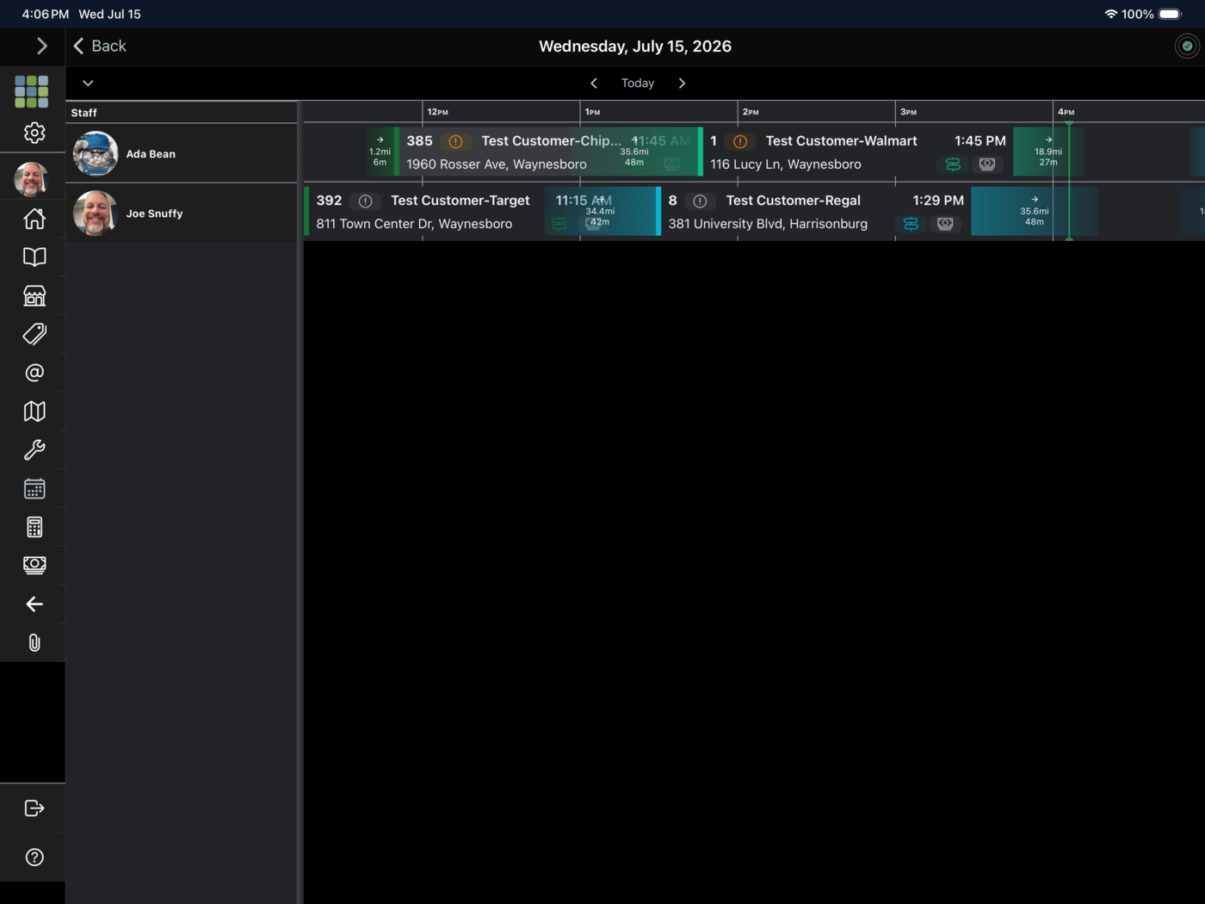Click the left arrow icon in sidebar
Image resolution: width=1205 pixels, height=904 pixels.
[34, 604]
